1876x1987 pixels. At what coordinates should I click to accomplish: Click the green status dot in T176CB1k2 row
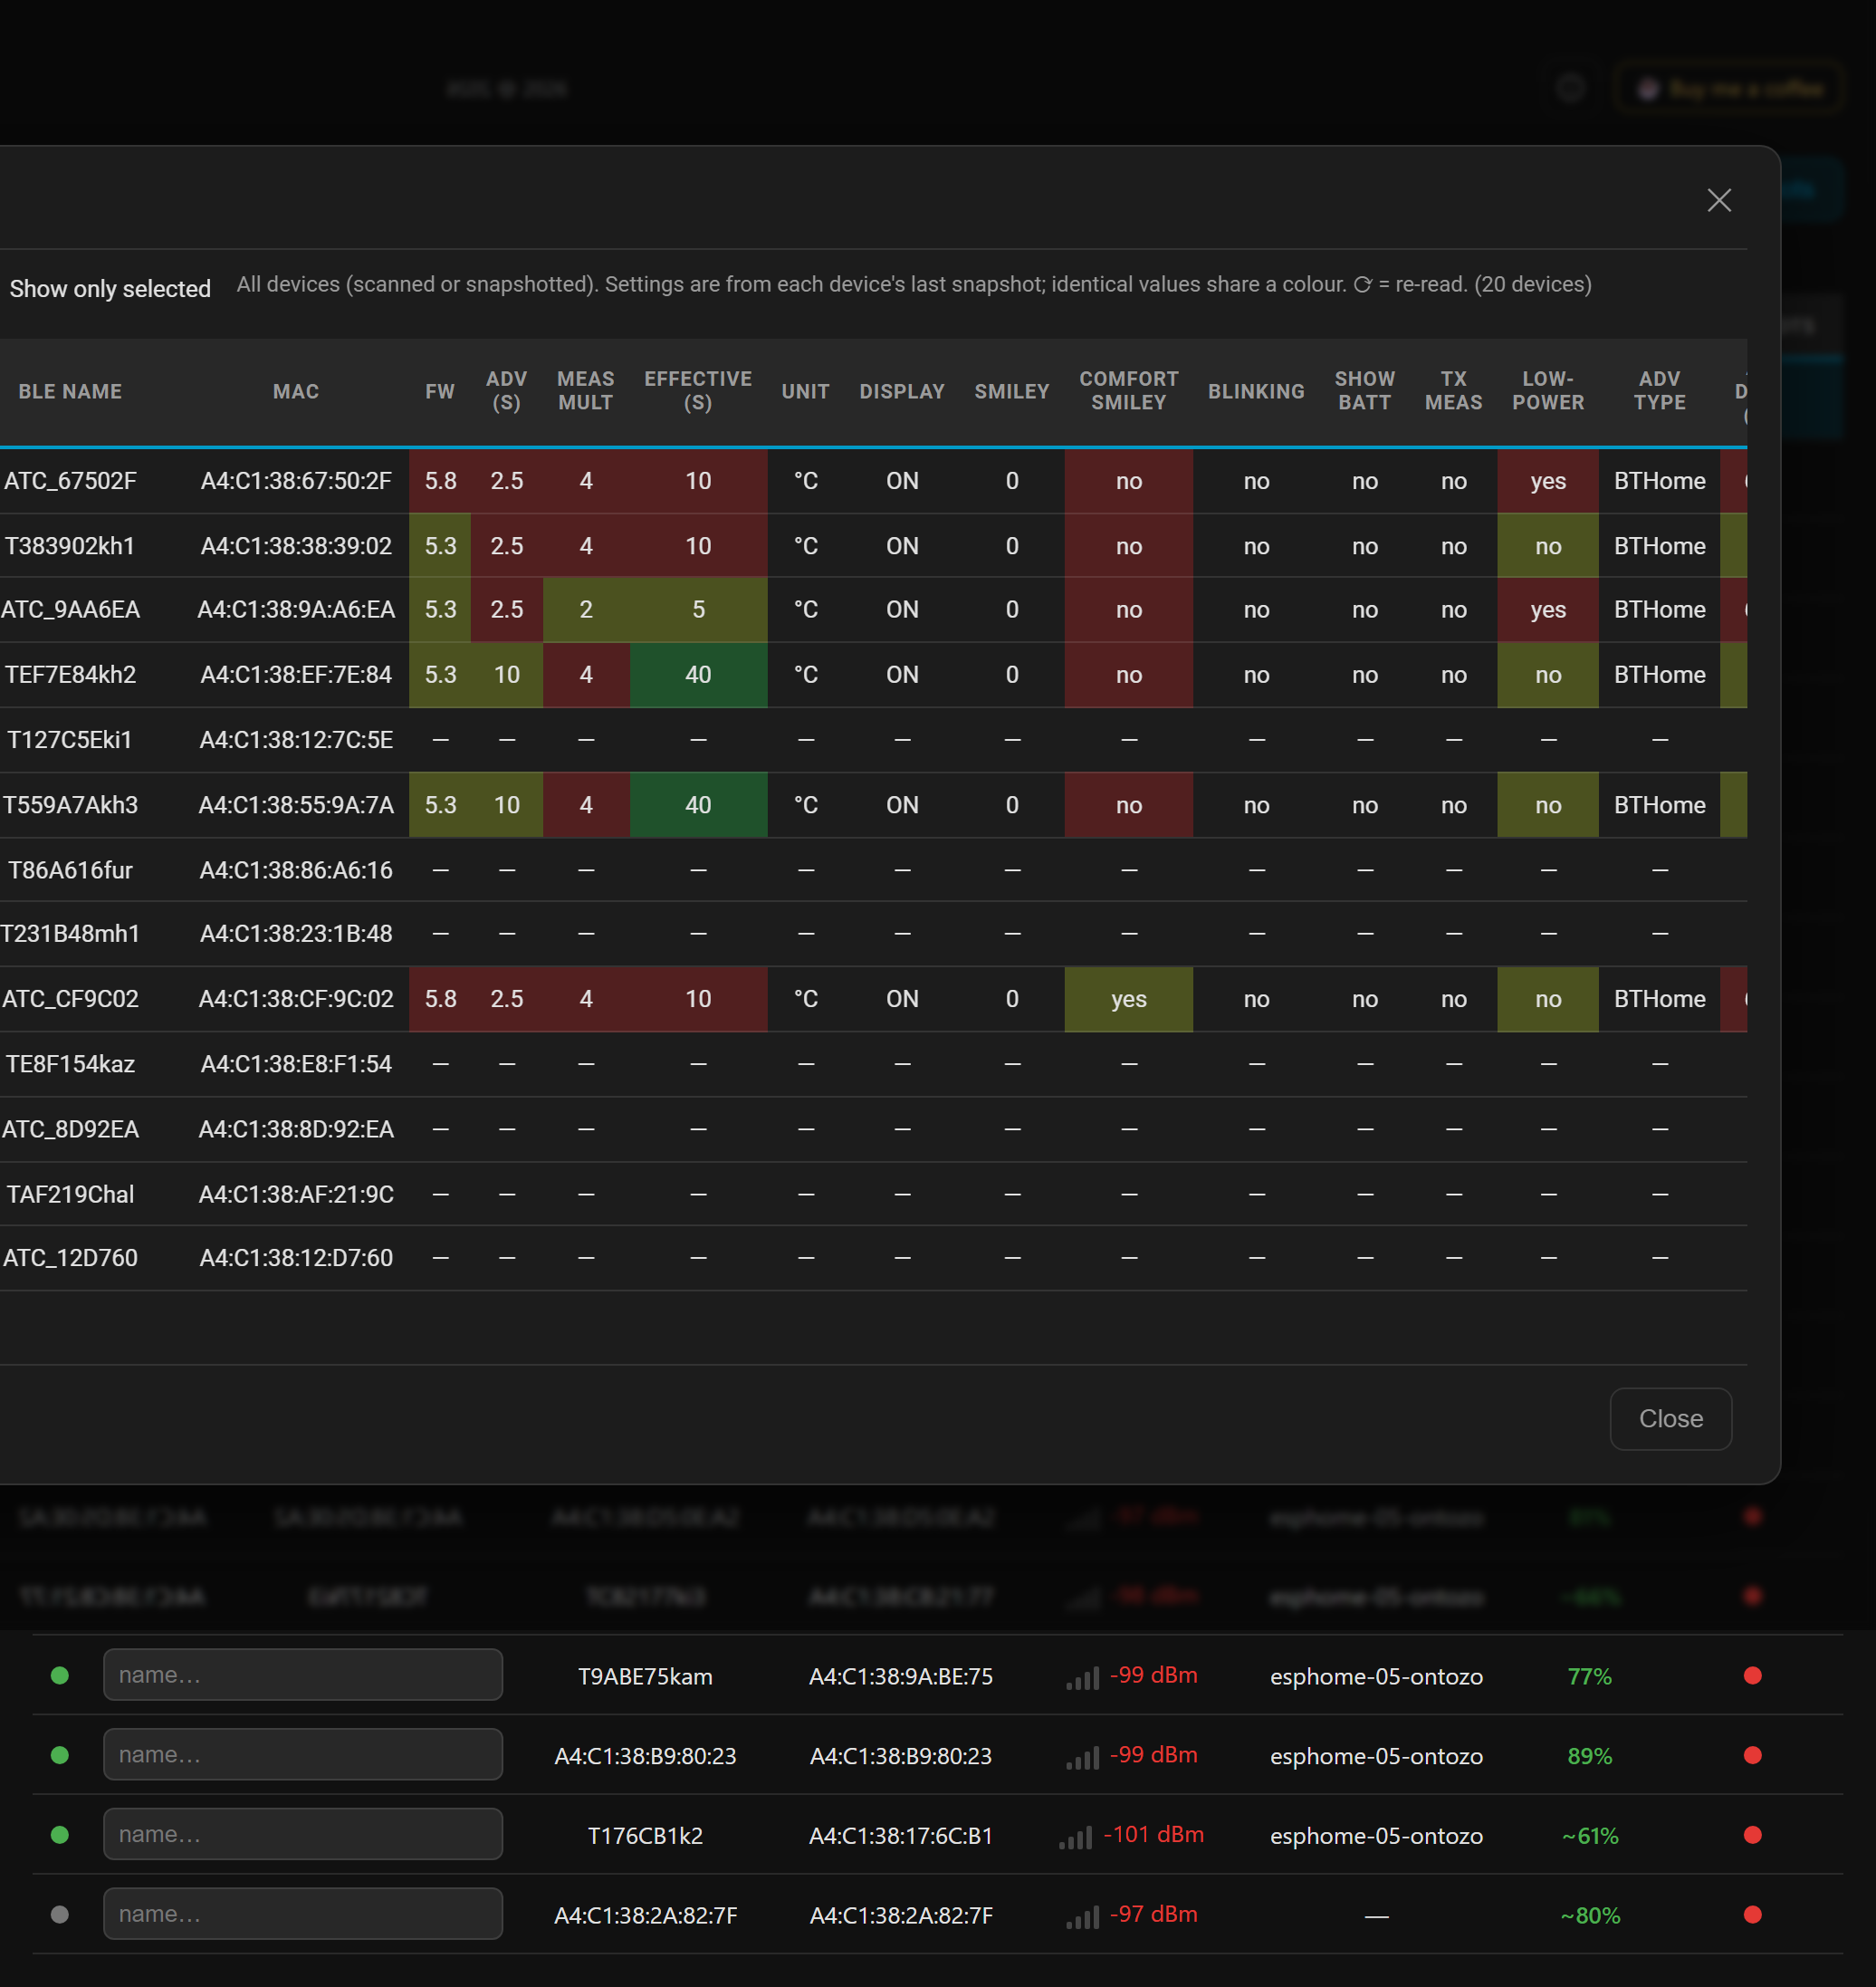[60, 1835]
